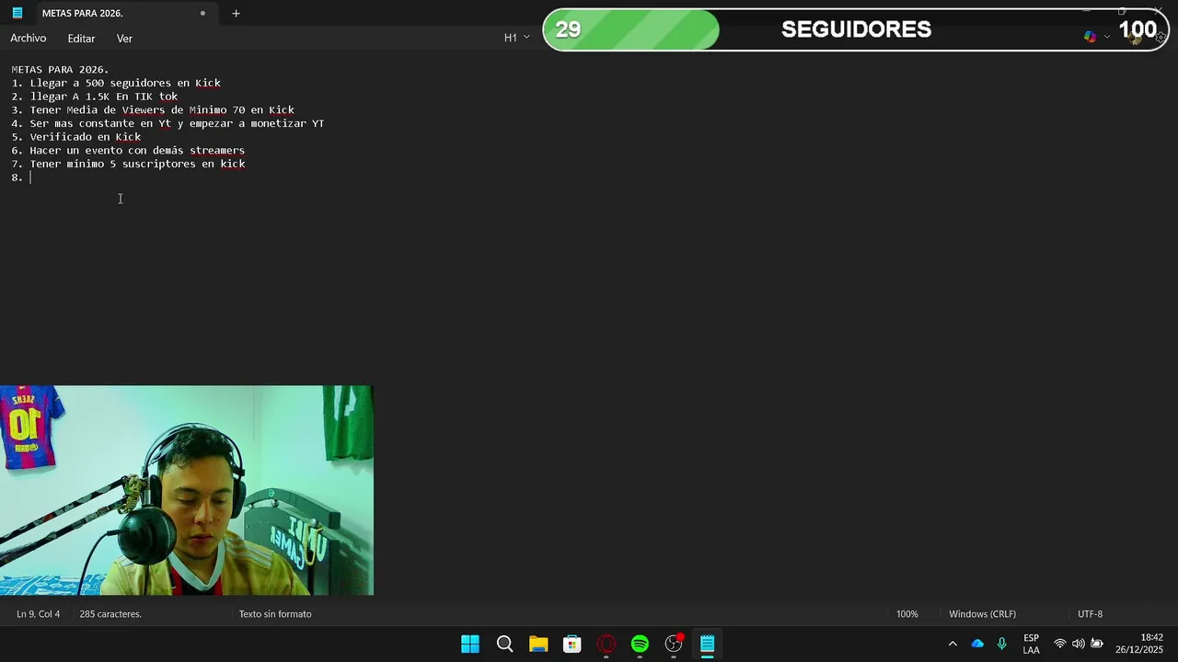
Task: Click the Texto sin formato status label
Action: 275,614
